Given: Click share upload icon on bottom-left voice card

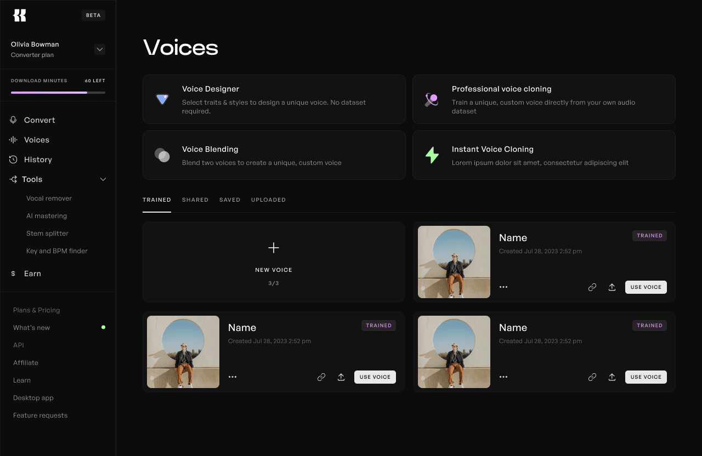Looking at the screenshot, I should tap(341, 377).
